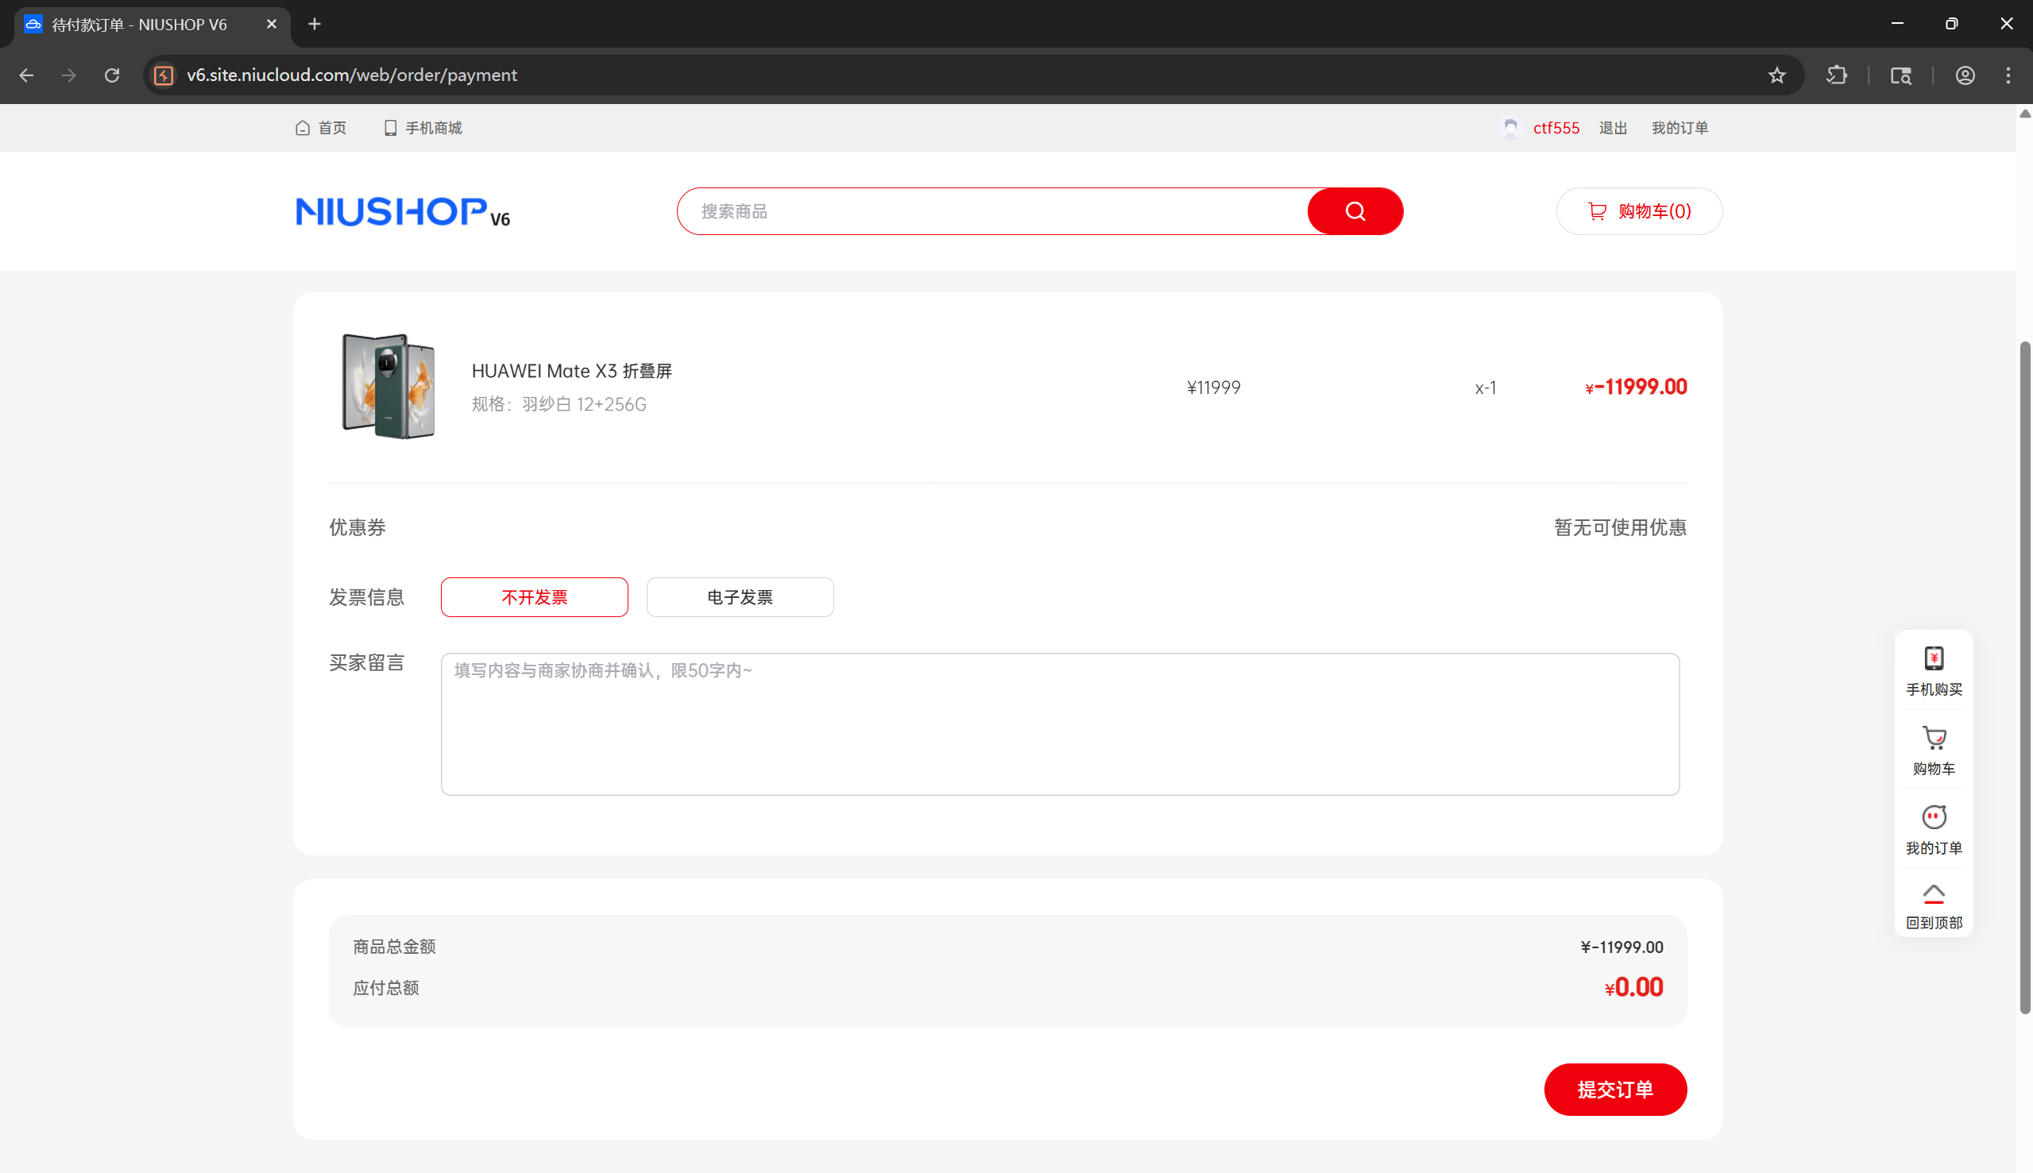
Task: Click the 退出 logout link
Action: coord(1613,128)
